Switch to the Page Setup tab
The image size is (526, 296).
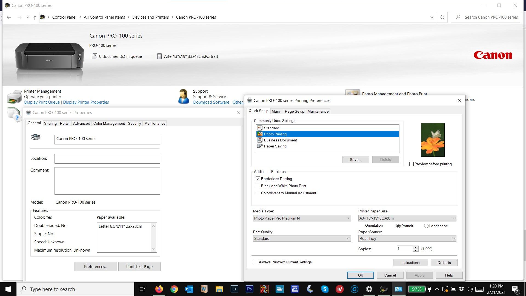click(x=294, y=111)
